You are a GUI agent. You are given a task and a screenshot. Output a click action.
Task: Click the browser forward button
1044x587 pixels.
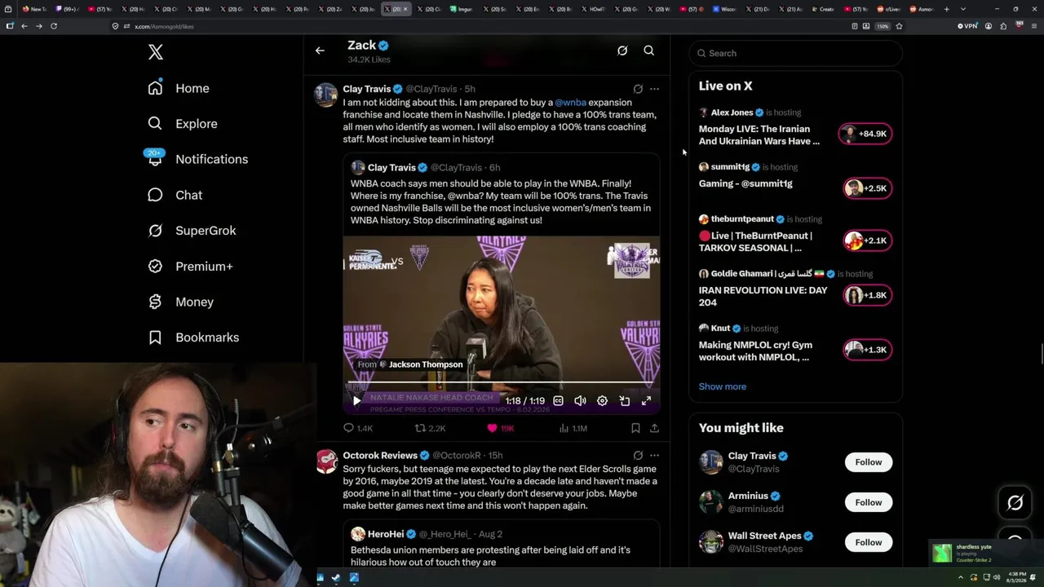(x=38, y=26)
